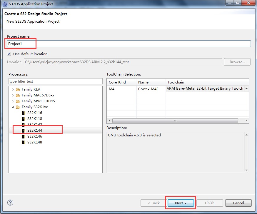
Task: Click the S32K116 chip icon
Action: [24, 113]
